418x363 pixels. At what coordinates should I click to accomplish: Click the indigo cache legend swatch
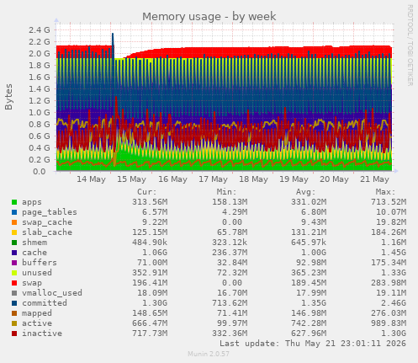pos(14,253)
